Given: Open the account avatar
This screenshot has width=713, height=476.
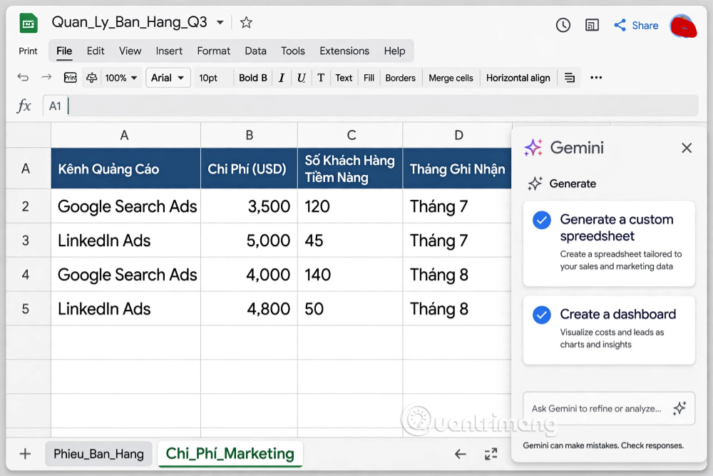Looking at the screenshot, I should pos(683,26).
